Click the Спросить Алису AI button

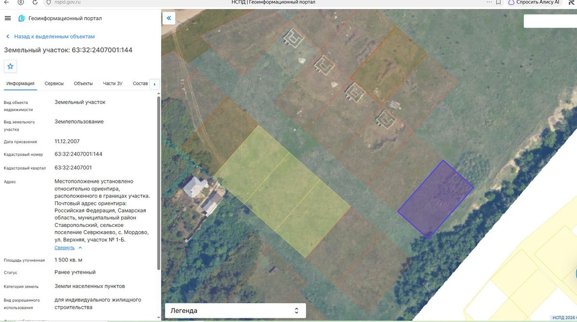(534, 2)
